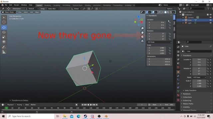This screenshot has width=213, height=119.
Task: Open Object Mode dropdown
Action: pos(9,12)
